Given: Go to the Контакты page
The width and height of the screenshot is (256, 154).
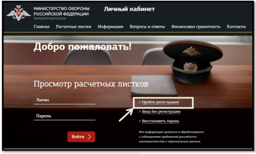Looking at the screenshot, I should coord(236,26).
